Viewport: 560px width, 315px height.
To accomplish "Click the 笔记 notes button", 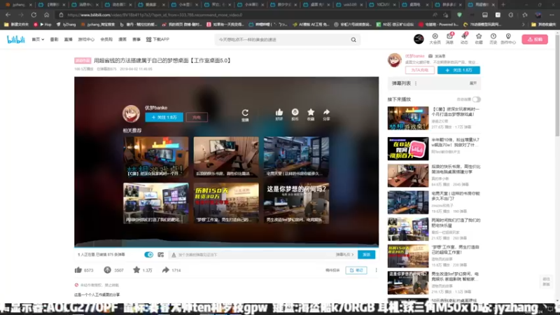I will click(x=356, y=270).
